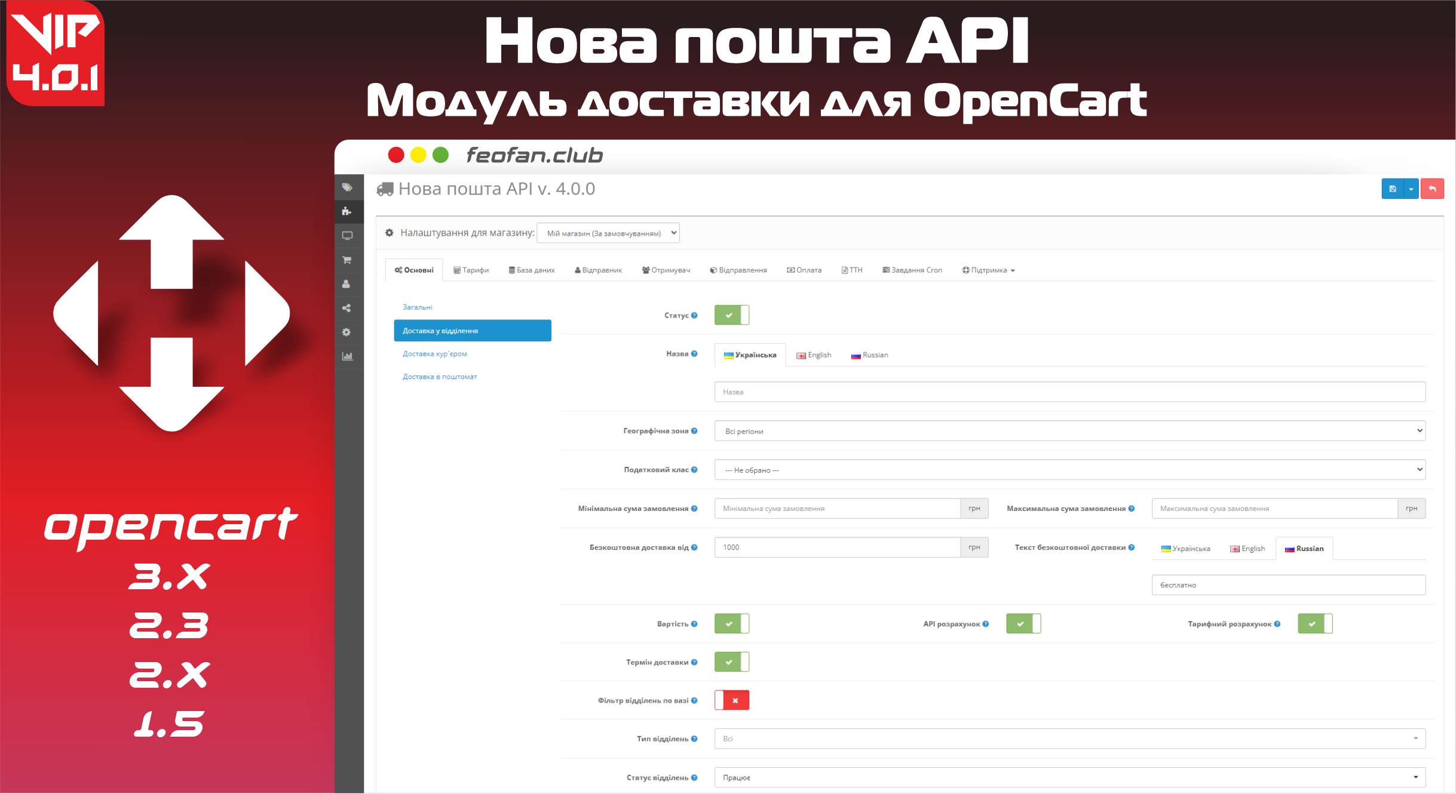Open the marketing share sidebar icon

pos(347,308)
